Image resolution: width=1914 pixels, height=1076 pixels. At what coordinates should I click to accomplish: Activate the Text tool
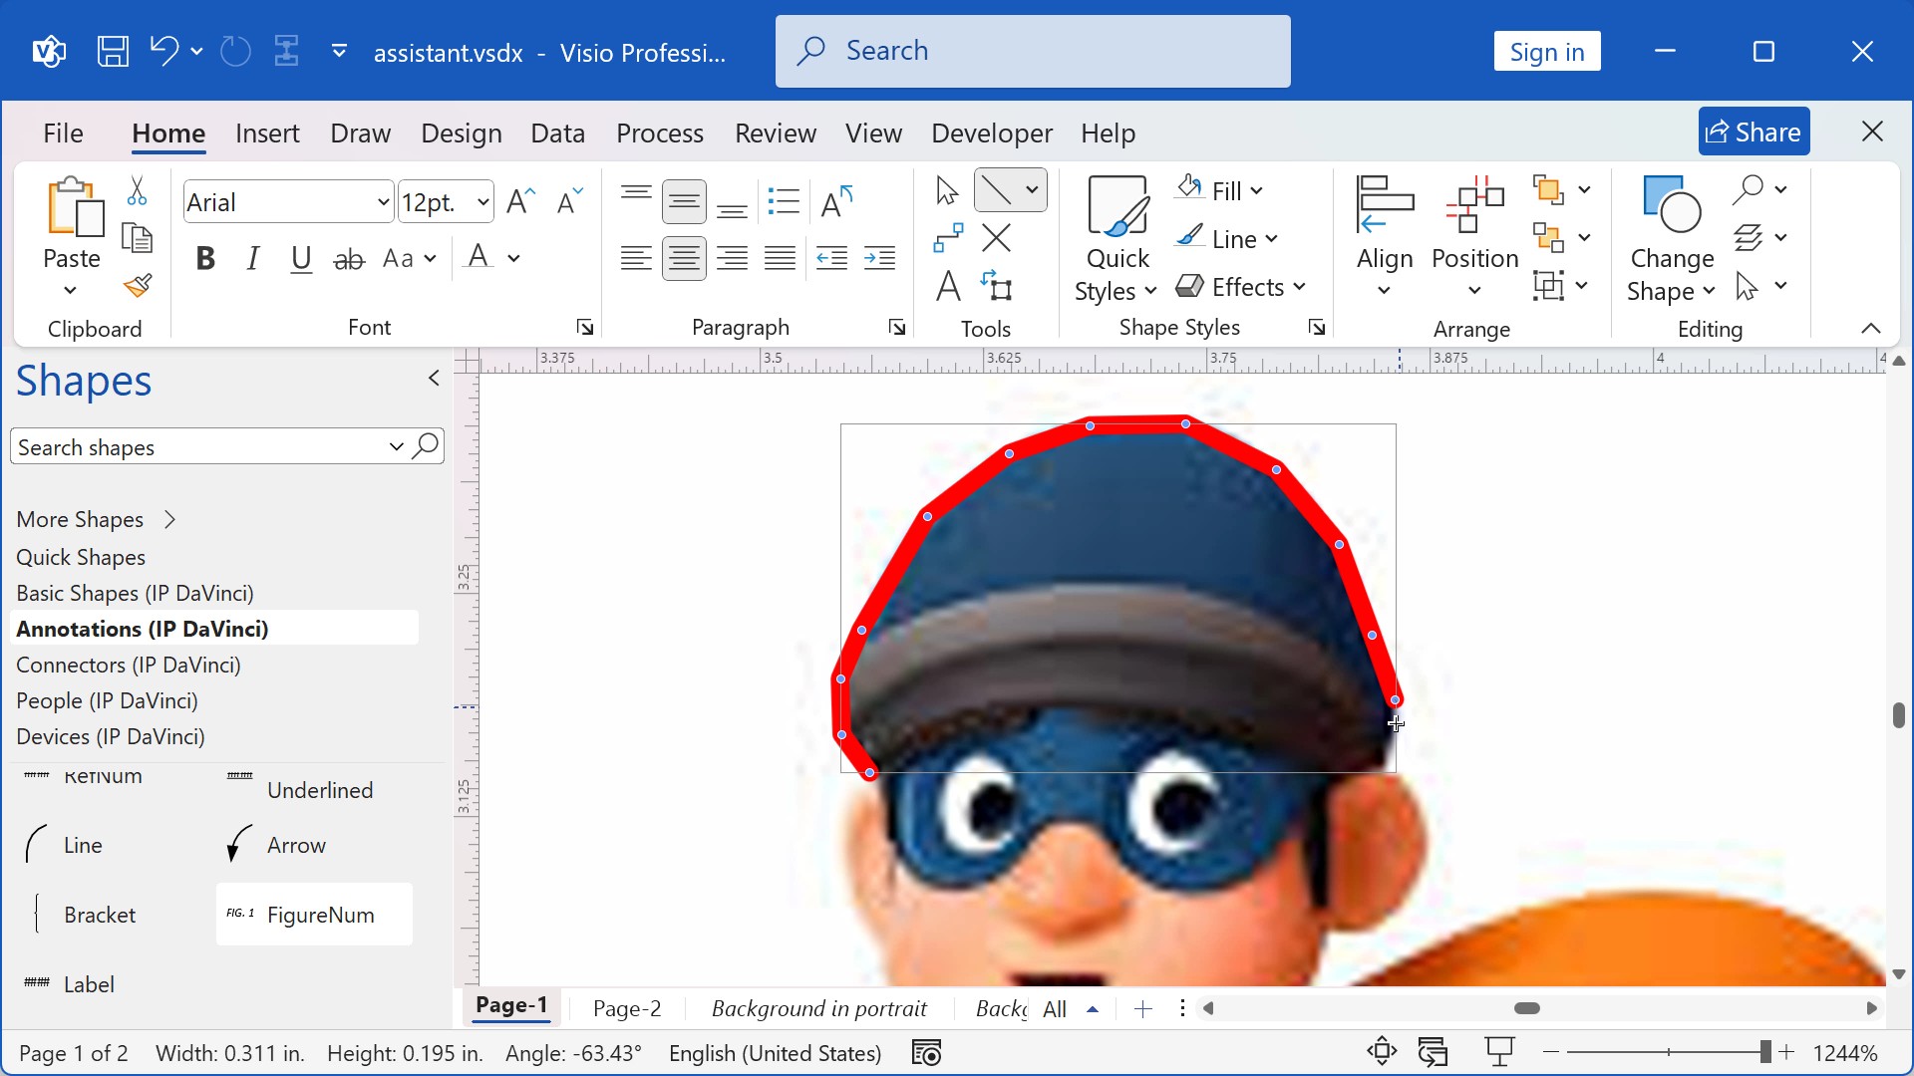point(947,286)
